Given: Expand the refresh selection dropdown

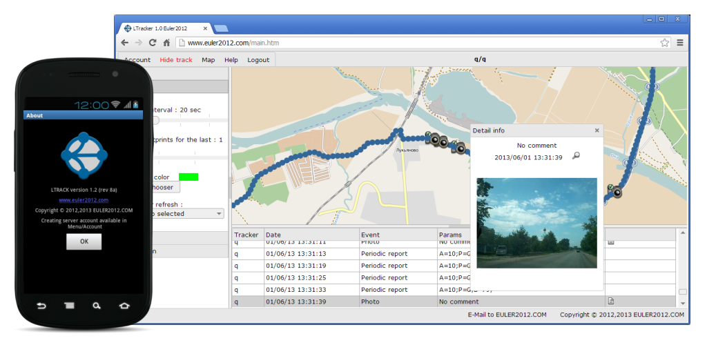Looking at the screenshot, I should tap(220, 214).
